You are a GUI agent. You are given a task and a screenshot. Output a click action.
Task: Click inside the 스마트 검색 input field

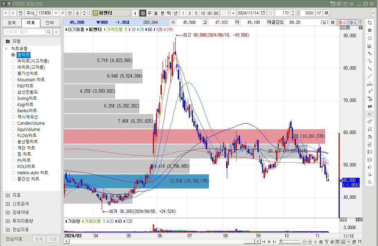[x=25, y=32]
